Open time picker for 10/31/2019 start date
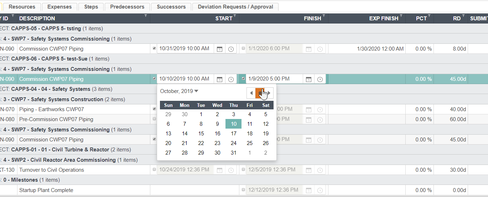 (231, 49)
